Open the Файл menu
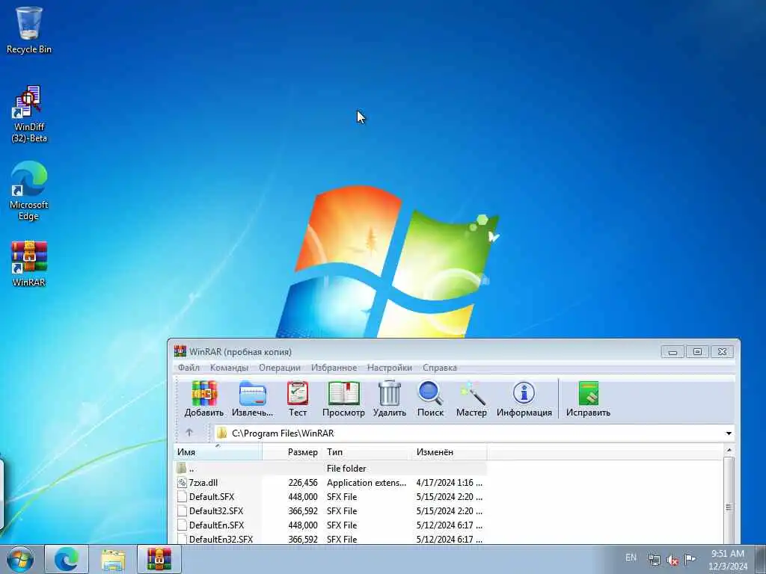This screenshot has height=574, width=766. 189,368
